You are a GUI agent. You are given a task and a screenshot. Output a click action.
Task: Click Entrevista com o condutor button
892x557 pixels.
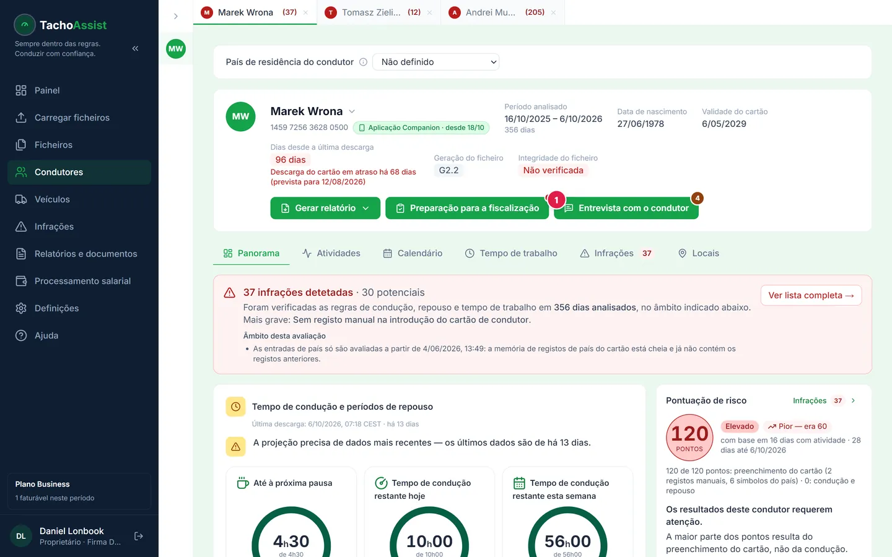626,208
